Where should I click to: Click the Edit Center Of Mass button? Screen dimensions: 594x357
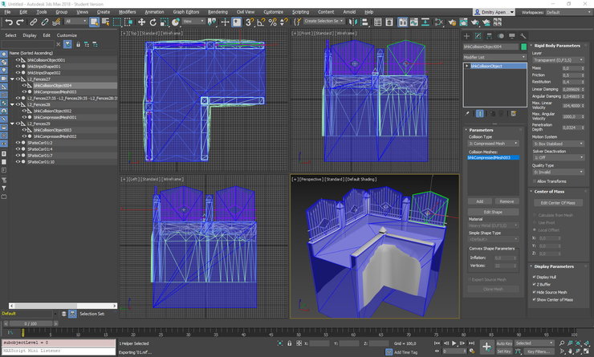557,203
